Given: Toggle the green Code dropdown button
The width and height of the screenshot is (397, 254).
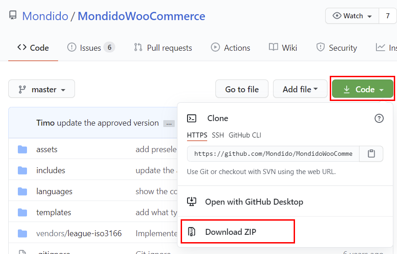Looking at the screenshot, I should 363,89.
